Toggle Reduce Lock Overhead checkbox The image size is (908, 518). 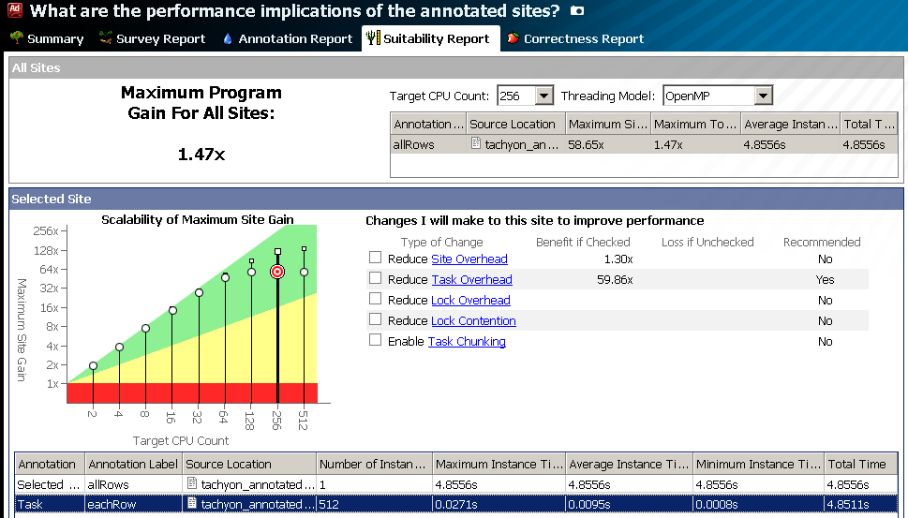pos(375,299)
